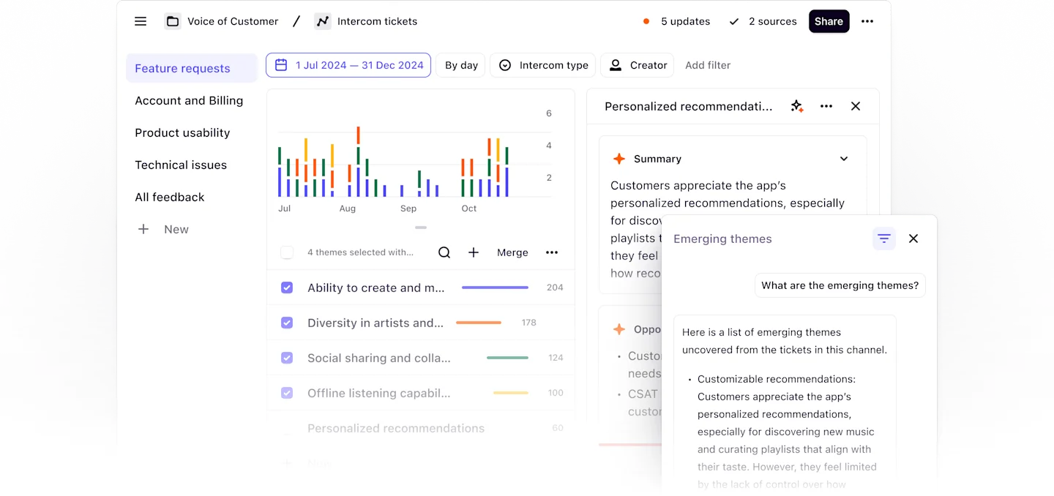This screenshot has width=1054, height=496.
Task: Click the Merge button
Action: tap(512, 252)
